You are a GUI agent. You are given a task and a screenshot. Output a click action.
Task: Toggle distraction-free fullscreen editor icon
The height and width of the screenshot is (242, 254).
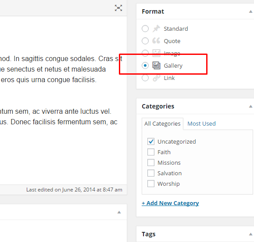(118, 8)
